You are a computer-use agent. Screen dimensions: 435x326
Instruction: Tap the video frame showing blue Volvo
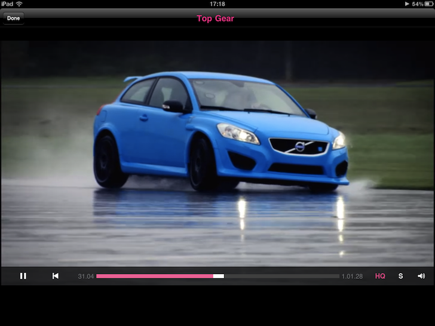(x=217, y=153)
